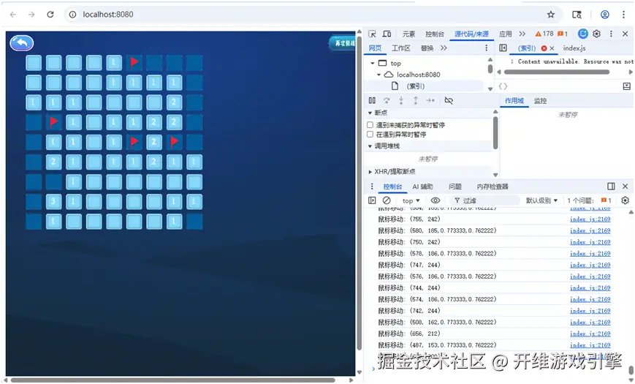Screen dimensions: 635x384
Task: Activate the DevTools inspect element picker
Action: pos(372,34)
